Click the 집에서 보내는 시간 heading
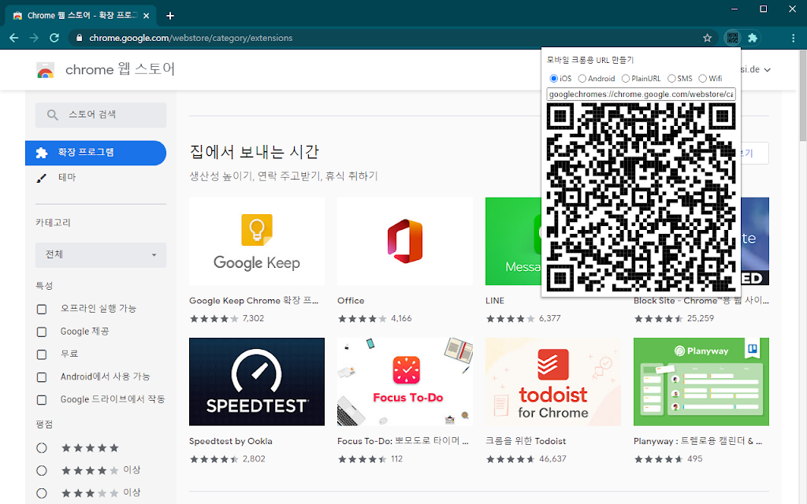Viewport: 807px width, 504px height. (x=255, y=152)
